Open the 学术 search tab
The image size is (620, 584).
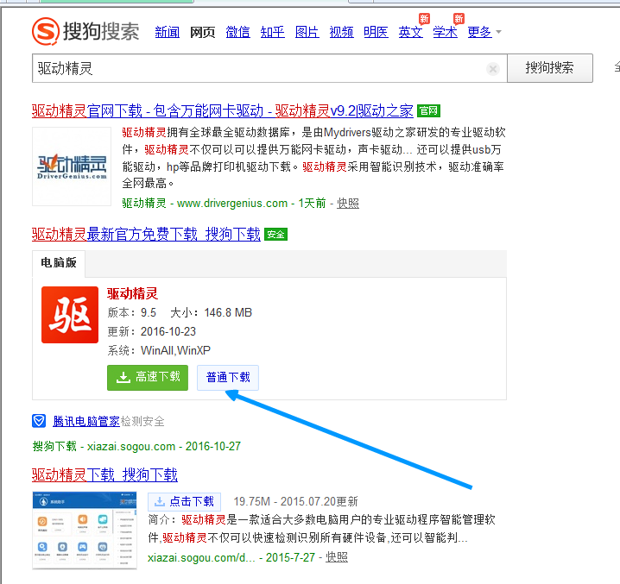coord(445,32)
